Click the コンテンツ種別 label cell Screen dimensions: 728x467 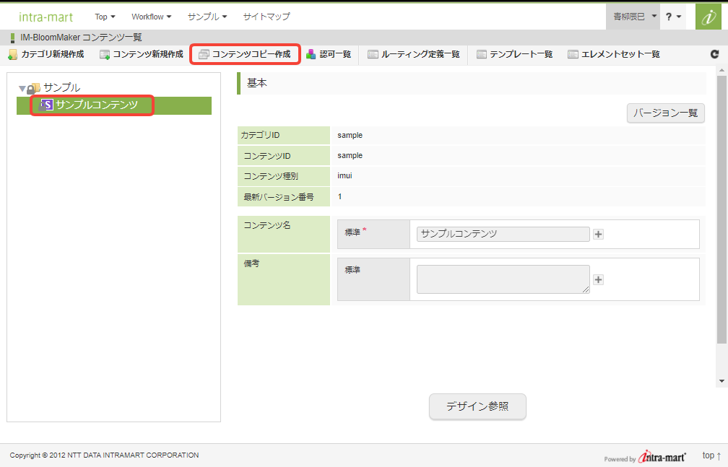click(x=284, y=176)
